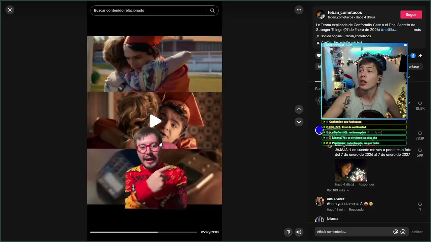Open the emoji picker icon
The width and height of the screenshot is (431, 242).
(403, 232)
